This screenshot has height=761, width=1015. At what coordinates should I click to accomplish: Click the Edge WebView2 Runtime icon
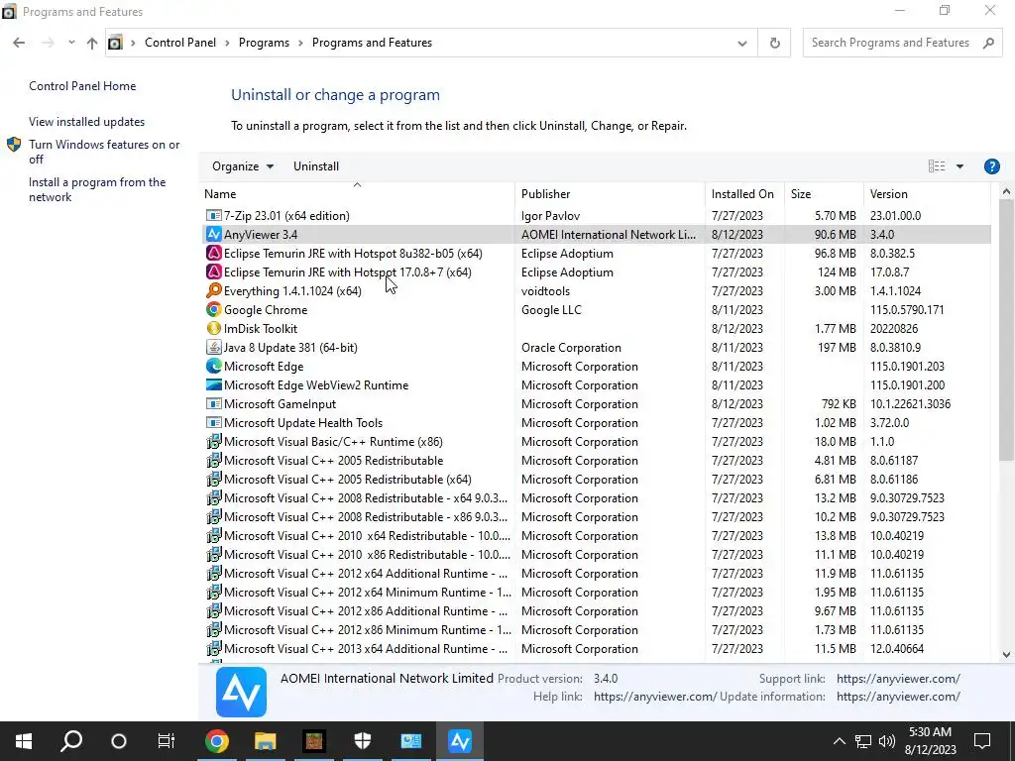[213, 384]
